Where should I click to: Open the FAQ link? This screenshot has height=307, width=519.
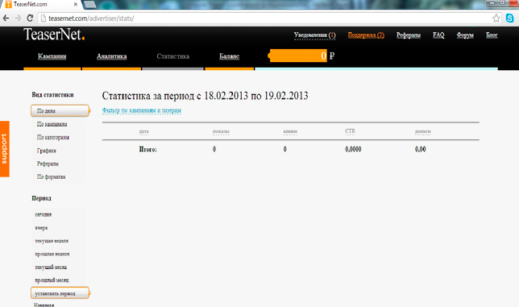(x=438, y=35)
